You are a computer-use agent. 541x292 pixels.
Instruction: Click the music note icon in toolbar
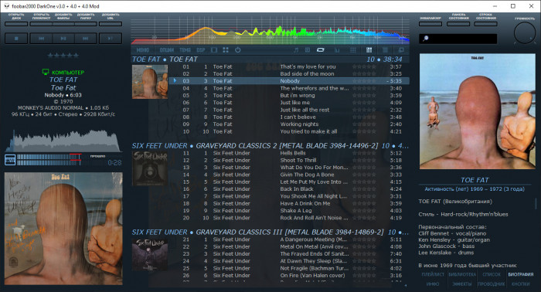[296, 50]
